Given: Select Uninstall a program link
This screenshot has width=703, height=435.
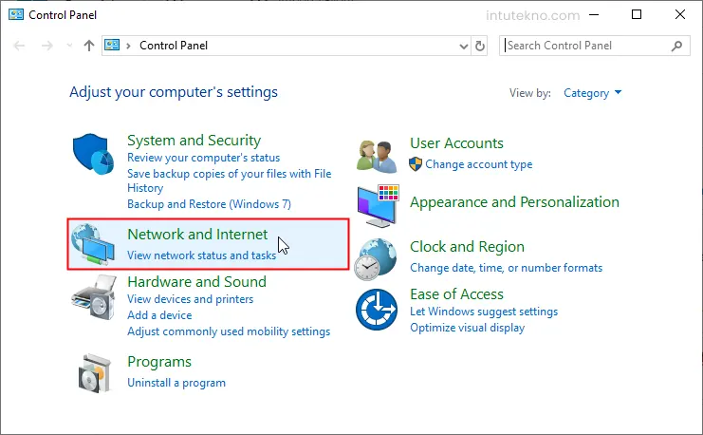Looking at the screenshot, I should [176, 383].
